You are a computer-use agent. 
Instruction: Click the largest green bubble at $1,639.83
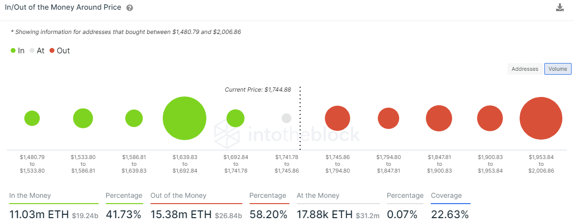185,118
